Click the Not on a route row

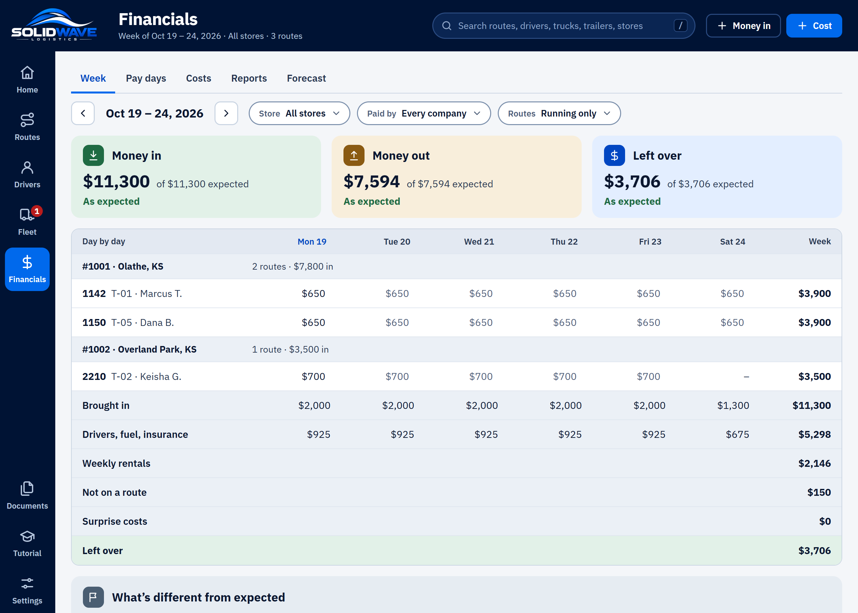(x=456, y=492)
